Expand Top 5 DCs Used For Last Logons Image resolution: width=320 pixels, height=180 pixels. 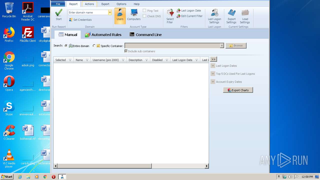click(213, 74)
